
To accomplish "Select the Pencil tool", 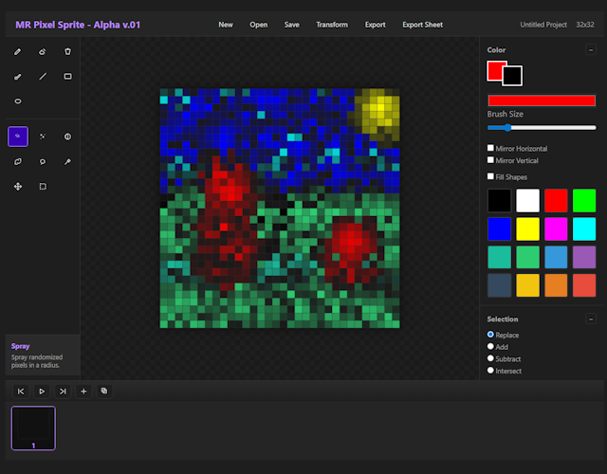I will [x=18, y=51].
